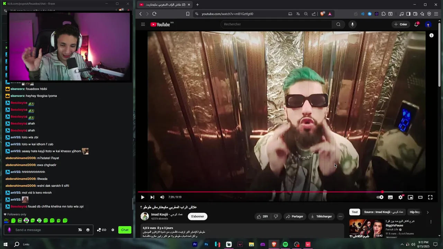Go to the YouTube home logo
The image size is (443, 249).
160,25
